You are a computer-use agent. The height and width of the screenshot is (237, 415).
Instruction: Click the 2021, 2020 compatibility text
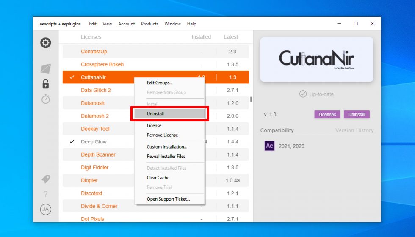[291, 146]
